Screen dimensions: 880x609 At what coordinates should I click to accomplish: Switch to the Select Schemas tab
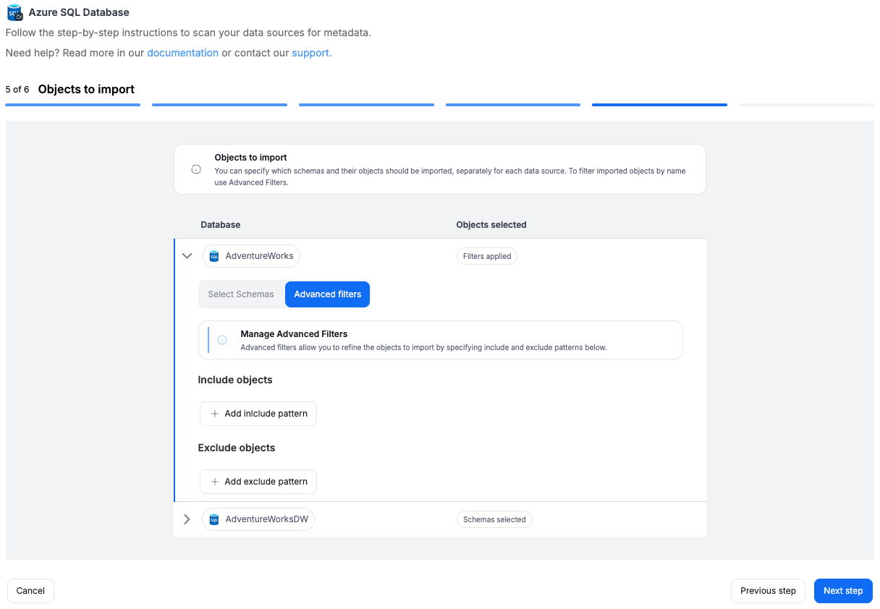point(241,294)
